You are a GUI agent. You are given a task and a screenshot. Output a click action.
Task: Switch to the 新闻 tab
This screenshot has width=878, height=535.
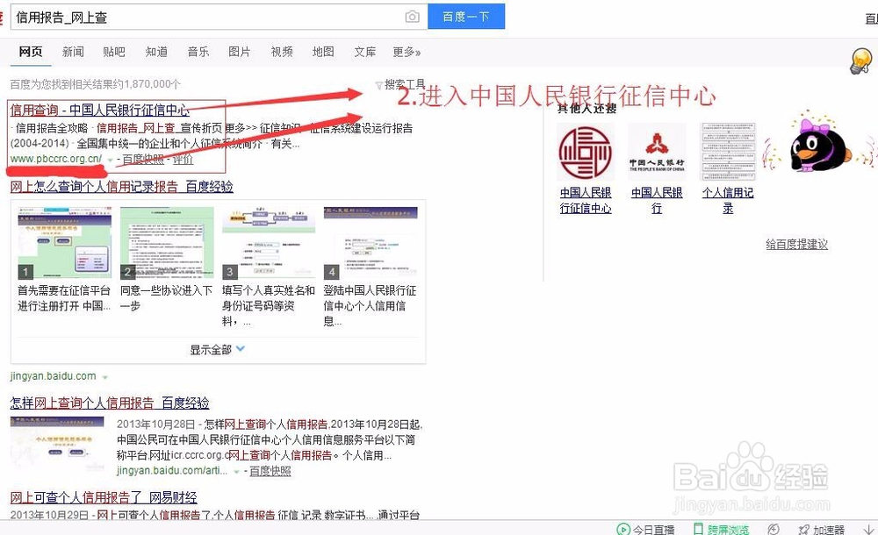point(73,52)
